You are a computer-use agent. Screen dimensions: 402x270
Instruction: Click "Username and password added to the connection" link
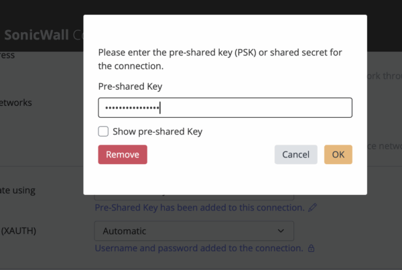tap(198, 248)
